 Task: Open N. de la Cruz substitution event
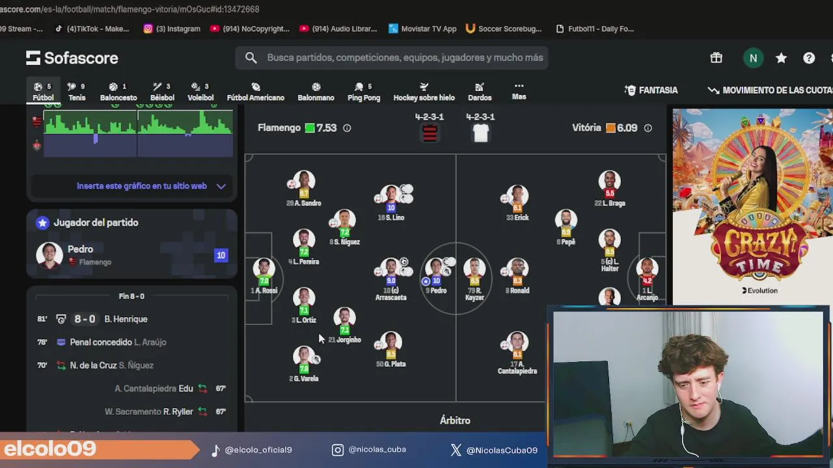click(131, 365)
